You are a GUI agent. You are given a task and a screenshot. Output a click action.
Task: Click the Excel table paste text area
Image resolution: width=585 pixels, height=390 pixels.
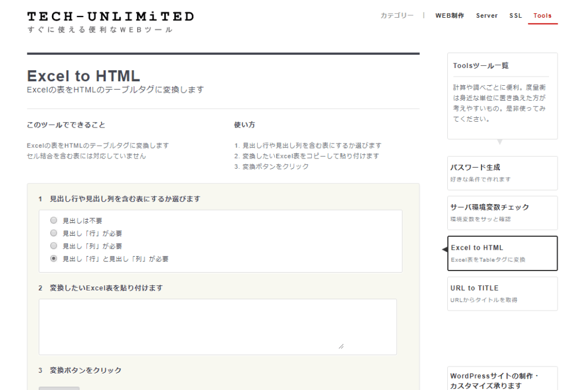(218, 327)
